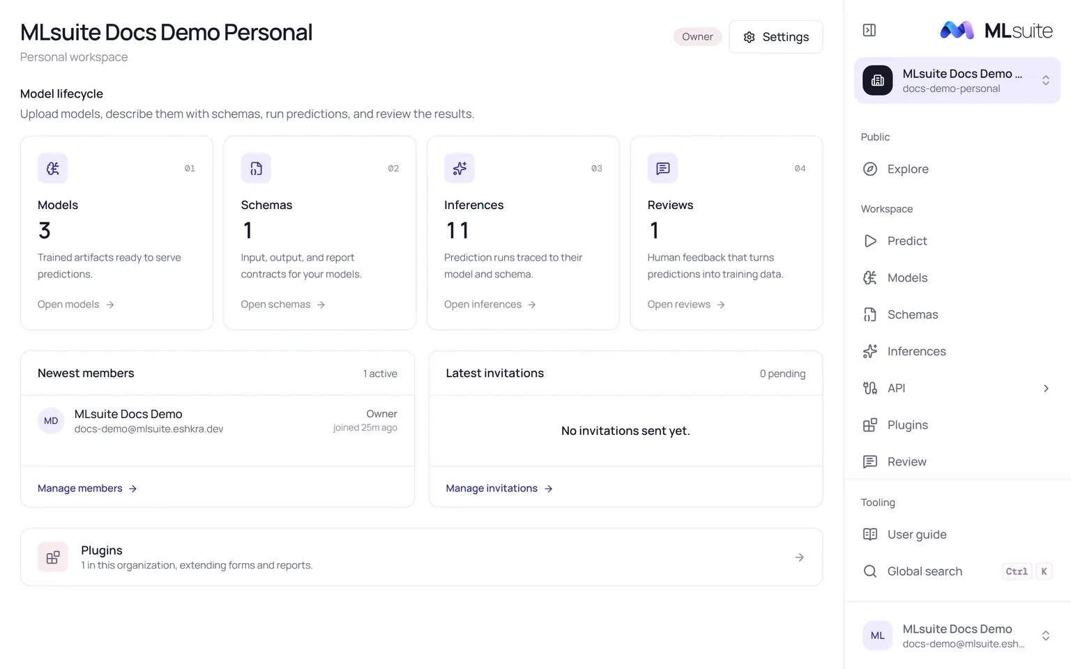1071x669 pixels.
Task: Click the Models card brain icon
Action: (52, 168)
